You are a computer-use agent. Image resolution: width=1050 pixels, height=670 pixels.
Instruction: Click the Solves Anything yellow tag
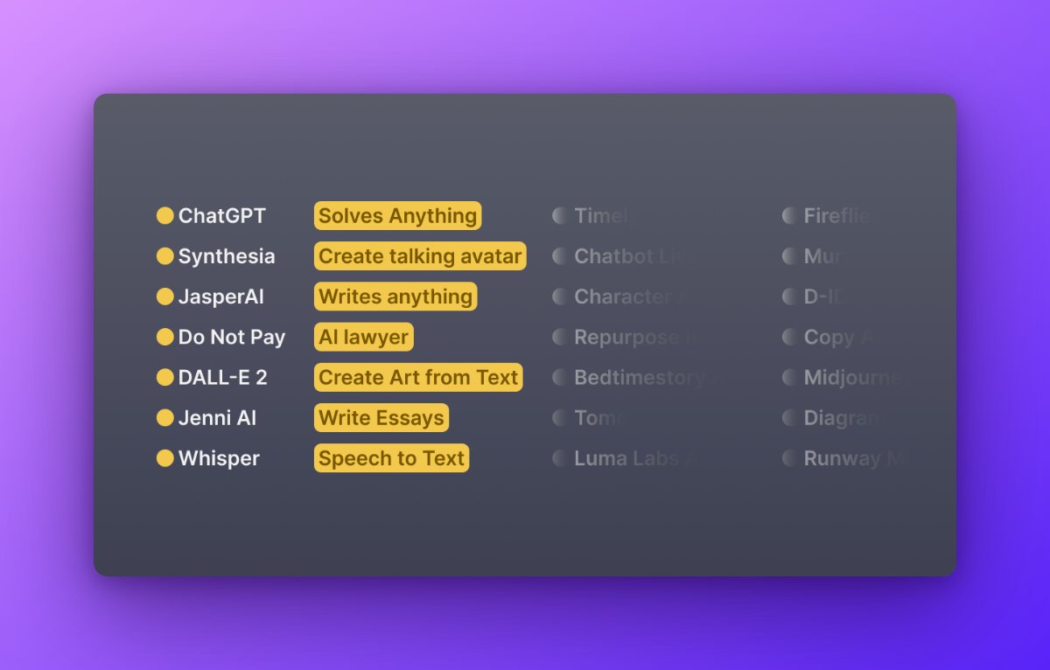(398, 215)
